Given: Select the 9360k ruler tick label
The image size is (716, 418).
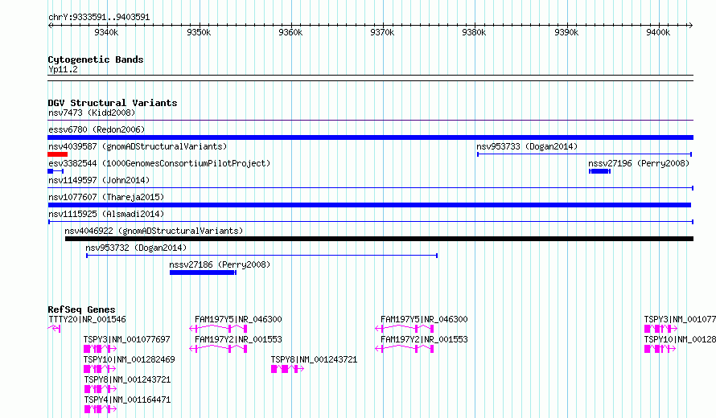Looking at the screenshot, I should [x=290, y=32].
